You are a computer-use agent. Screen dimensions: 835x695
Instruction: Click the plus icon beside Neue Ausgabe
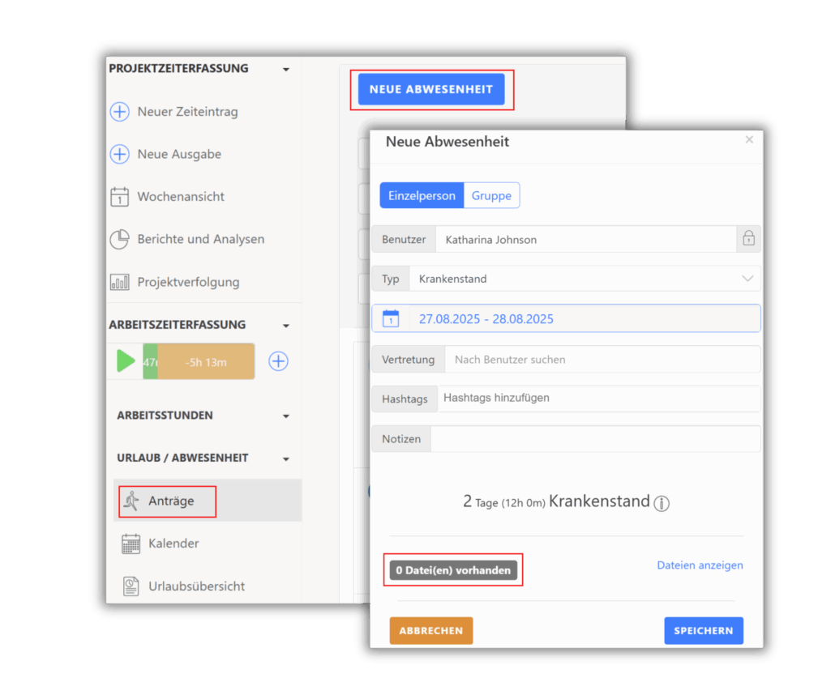119,154
